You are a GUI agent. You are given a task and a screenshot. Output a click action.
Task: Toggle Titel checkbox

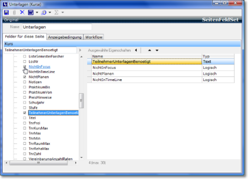pos(24,118)
